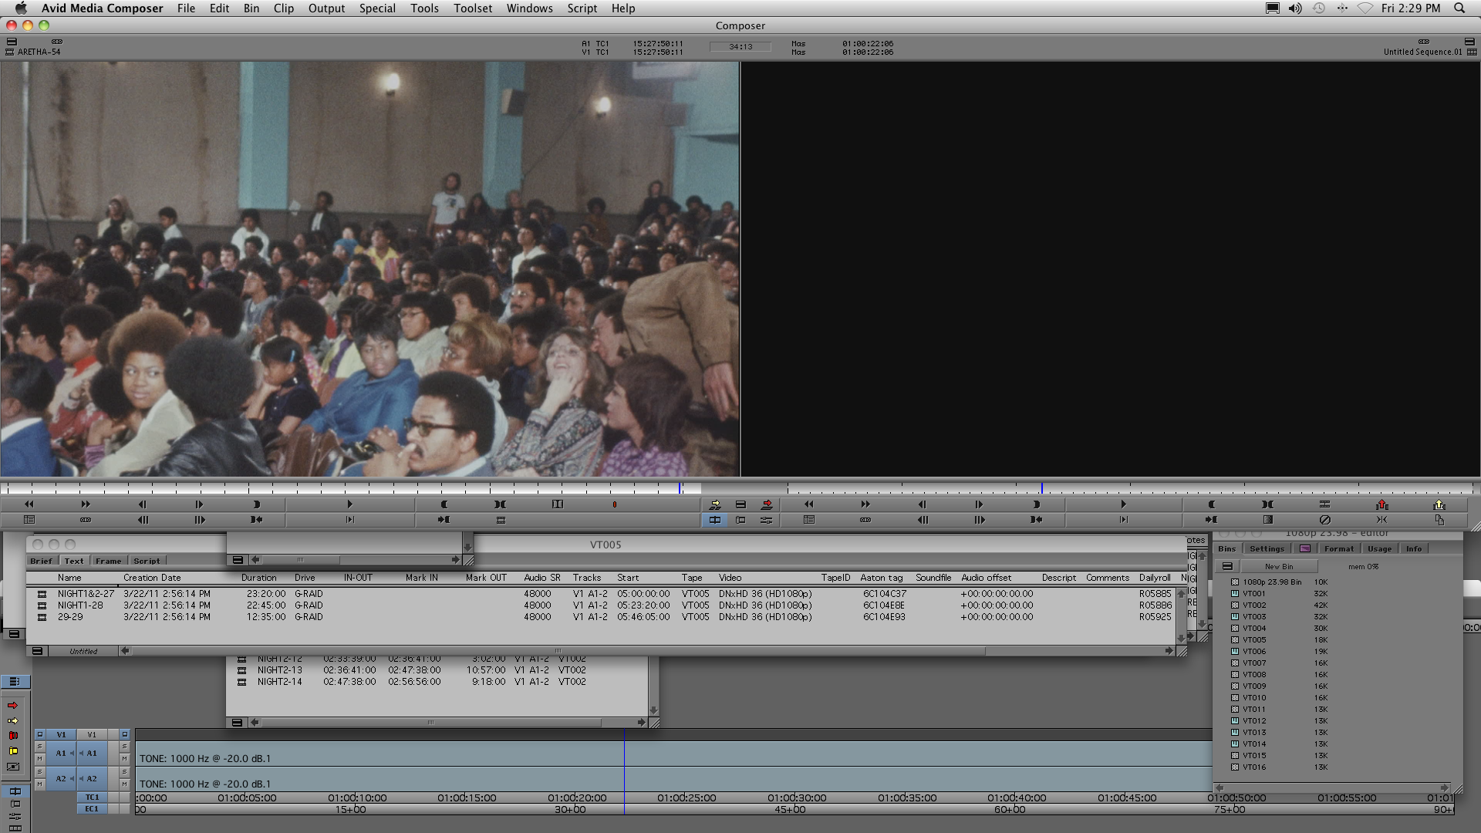Open the Special menu
This screenshot has height=833, width=1481.
pyautogui.click(x=377, y=8)
